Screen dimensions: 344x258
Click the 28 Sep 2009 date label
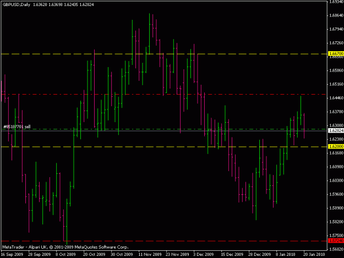39,255
